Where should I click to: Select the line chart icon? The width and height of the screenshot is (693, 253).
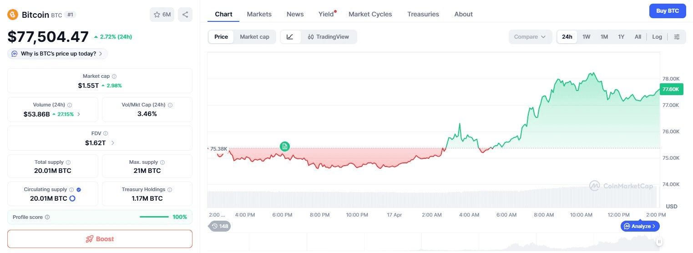(x=290, y=37)
